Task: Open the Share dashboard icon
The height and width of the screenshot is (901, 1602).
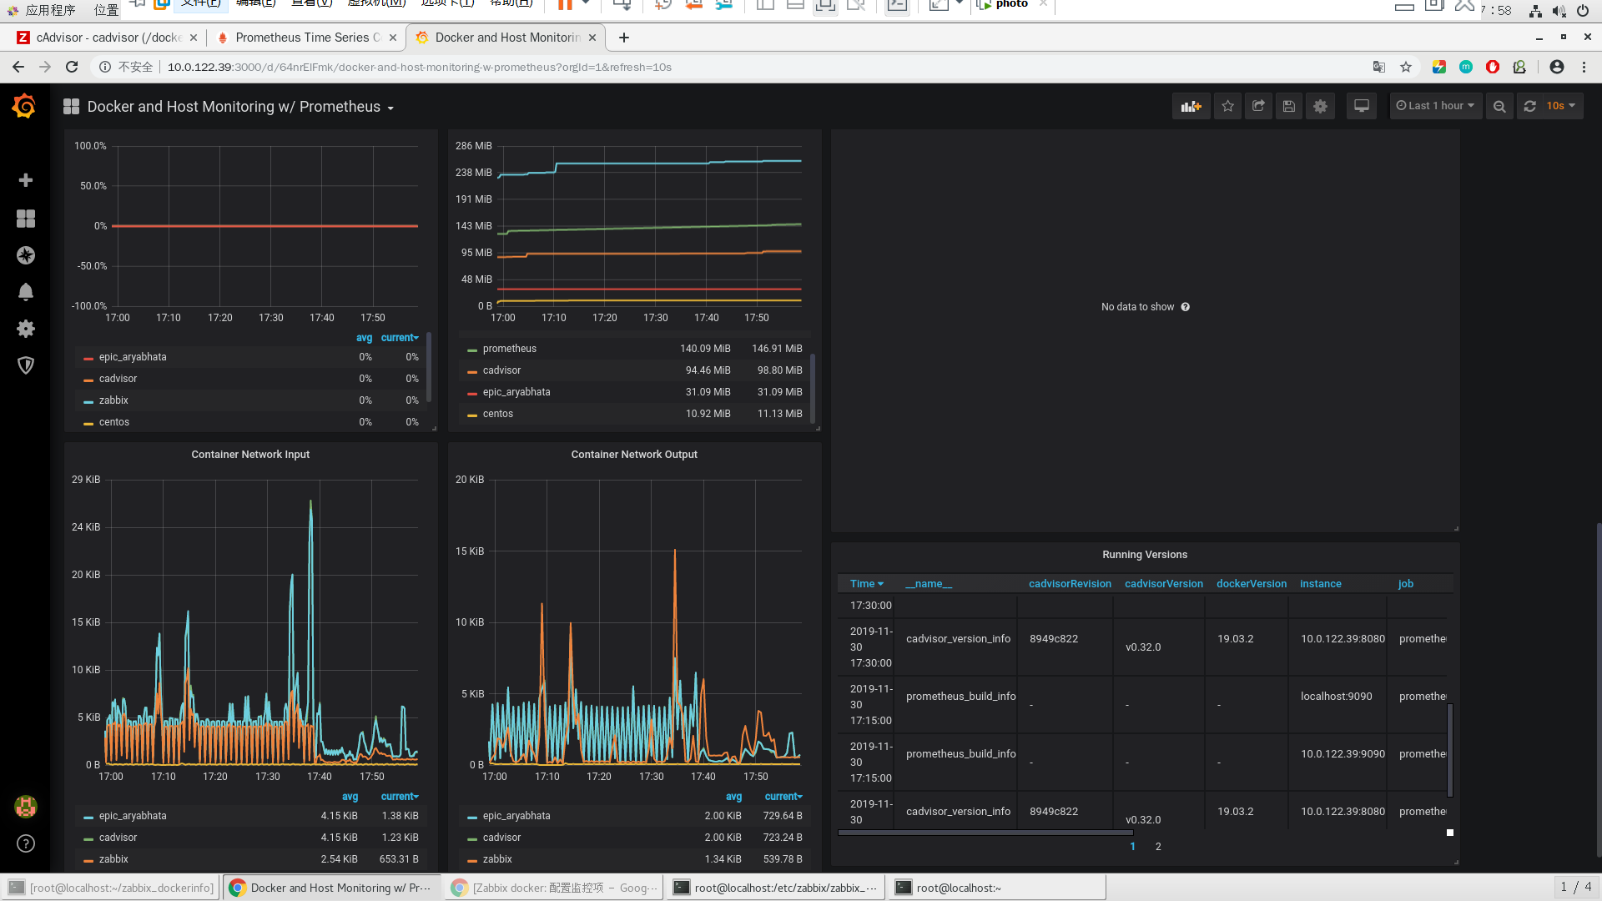Action: tap(1258, 106)
